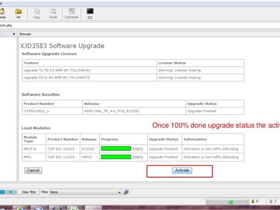Close the left side panel
Viewport: 280px width, 210px height.
[x=14, y=34]
